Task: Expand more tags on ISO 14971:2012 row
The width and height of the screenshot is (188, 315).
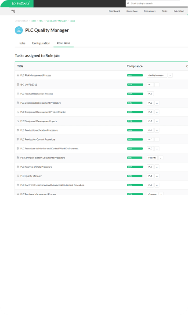Action: pos(157,85)
